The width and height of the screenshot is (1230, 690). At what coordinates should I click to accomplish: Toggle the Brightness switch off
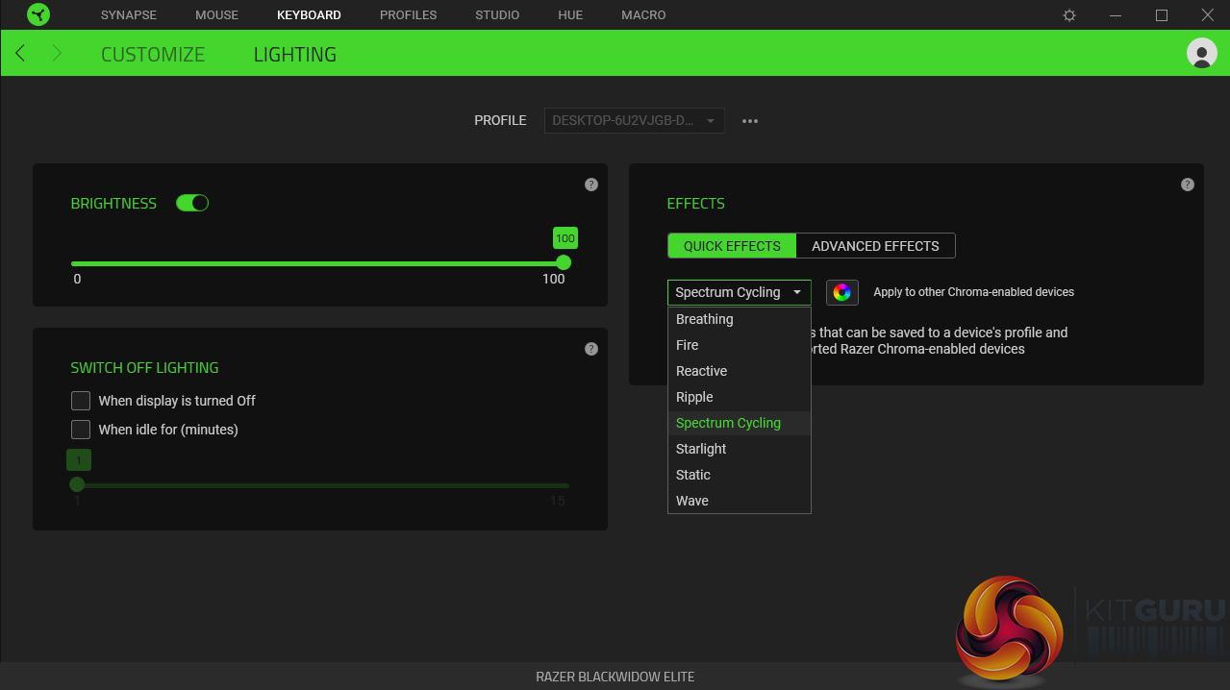(192, 203)
